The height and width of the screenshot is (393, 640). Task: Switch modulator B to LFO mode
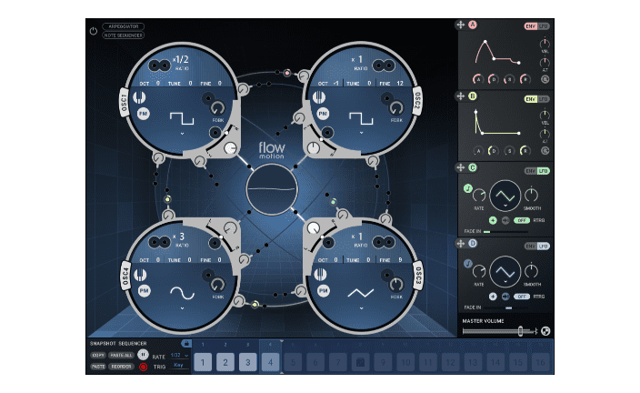[x=544, y=99]
